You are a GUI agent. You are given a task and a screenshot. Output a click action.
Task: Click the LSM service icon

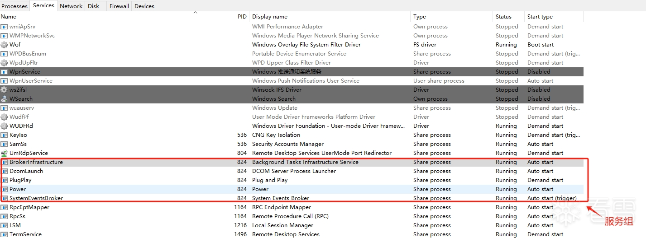[4, 225]
